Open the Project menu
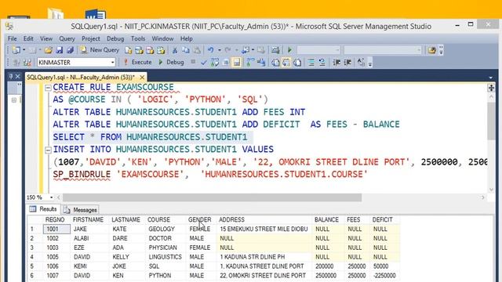 (91, 38)
